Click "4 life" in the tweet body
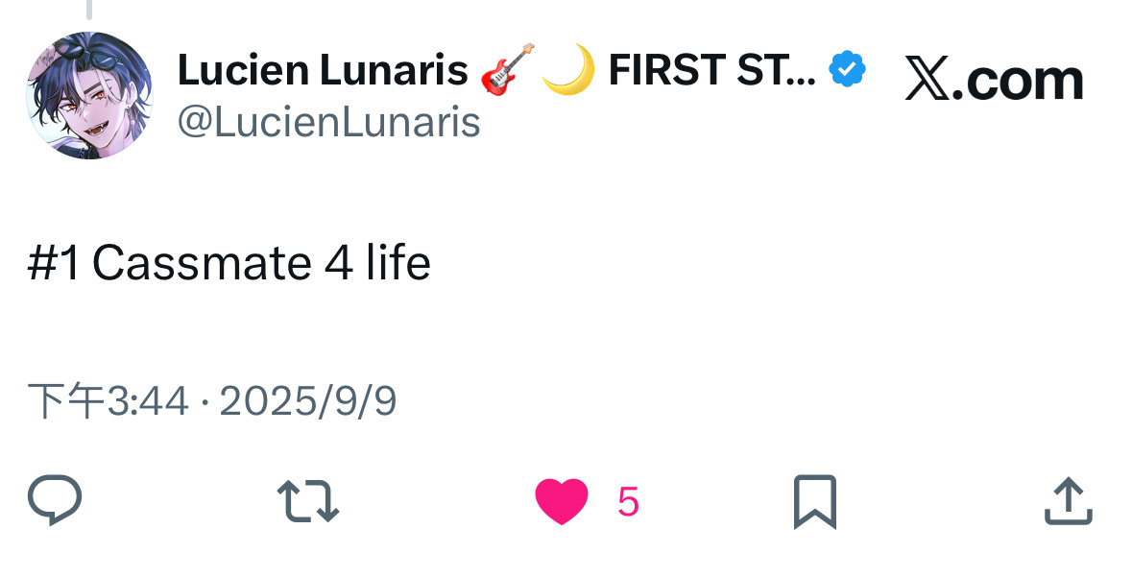This screenshot has height=577, width=1132. [x=377, y=263]
